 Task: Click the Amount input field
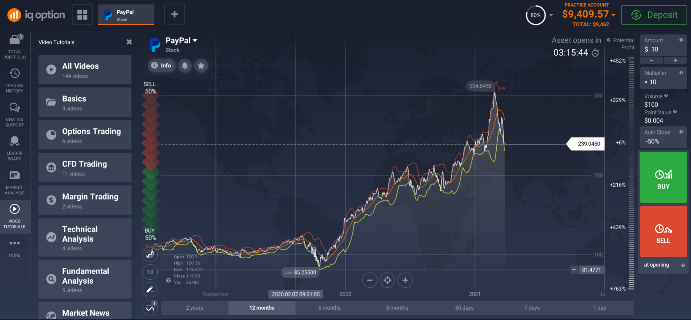(663, 46)
